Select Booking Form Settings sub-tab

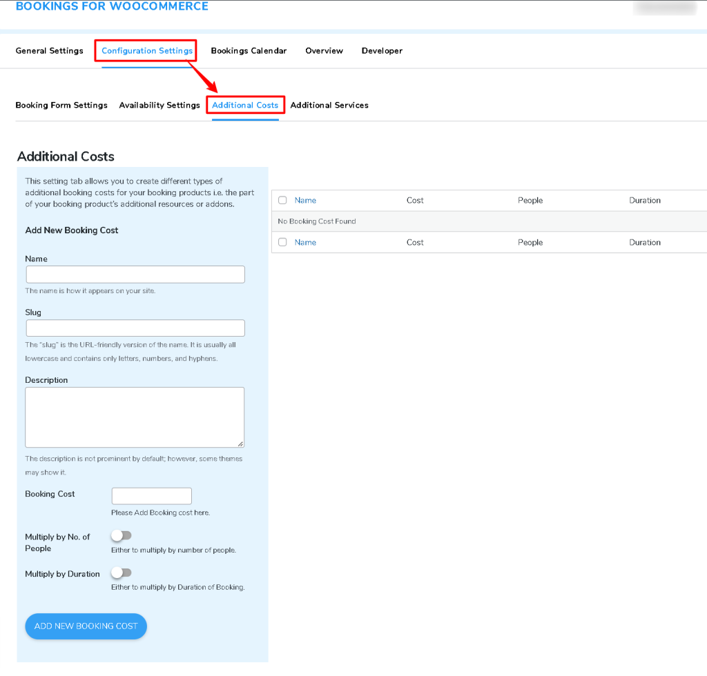click(61, 105)
